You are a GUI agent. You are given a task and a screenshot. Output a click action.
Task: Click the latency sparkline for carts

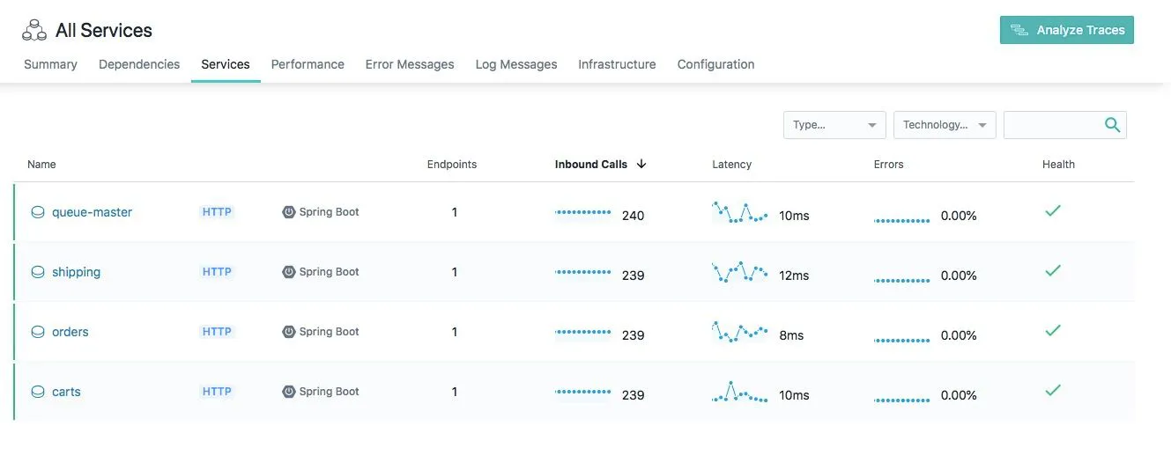(x=739, y=393)
